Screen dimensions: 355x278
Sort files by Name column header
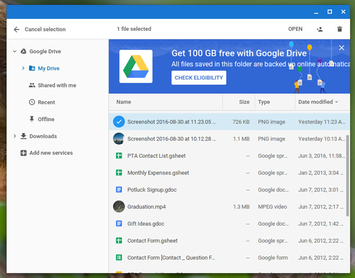(x=123, y=102)
